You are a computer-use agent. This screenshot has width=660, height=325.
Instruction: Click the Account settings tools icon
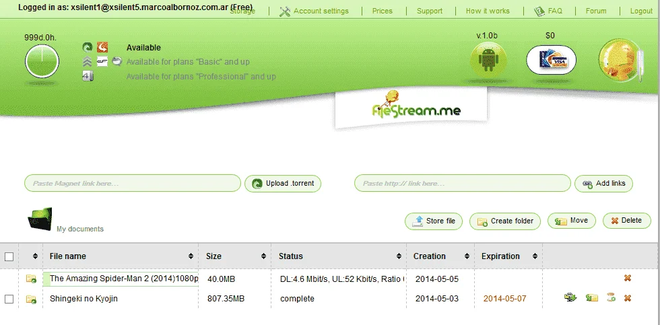(x=285, y=11)
